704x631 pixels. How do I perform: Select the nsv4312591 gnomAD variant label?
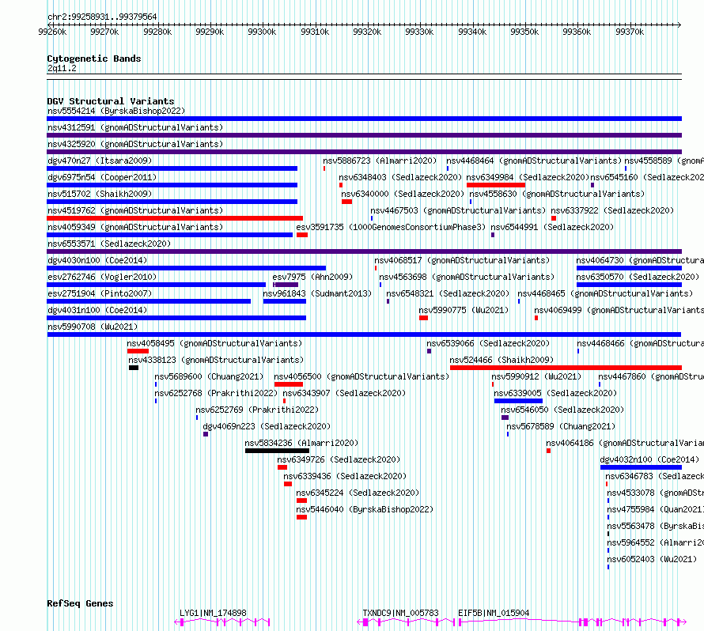(x=135, y=127)
